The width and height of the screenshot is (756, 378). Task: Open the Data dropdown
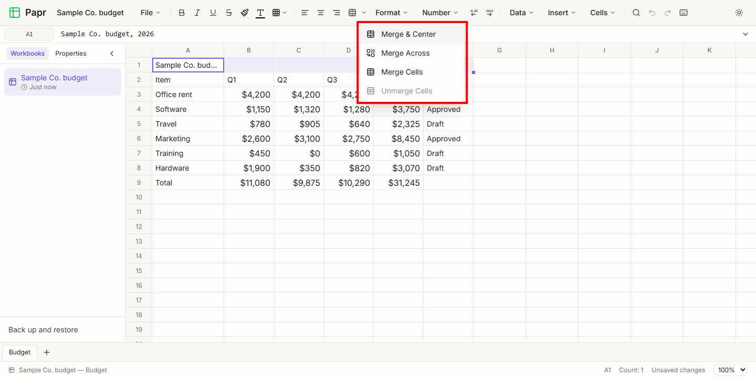click(521, 13)
